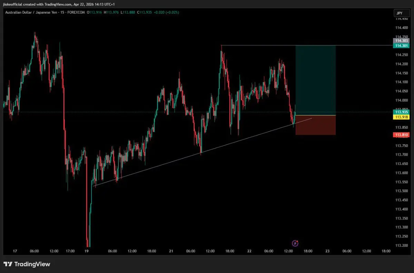Select the green profit zone of the long position

click(x=316, y=80)
